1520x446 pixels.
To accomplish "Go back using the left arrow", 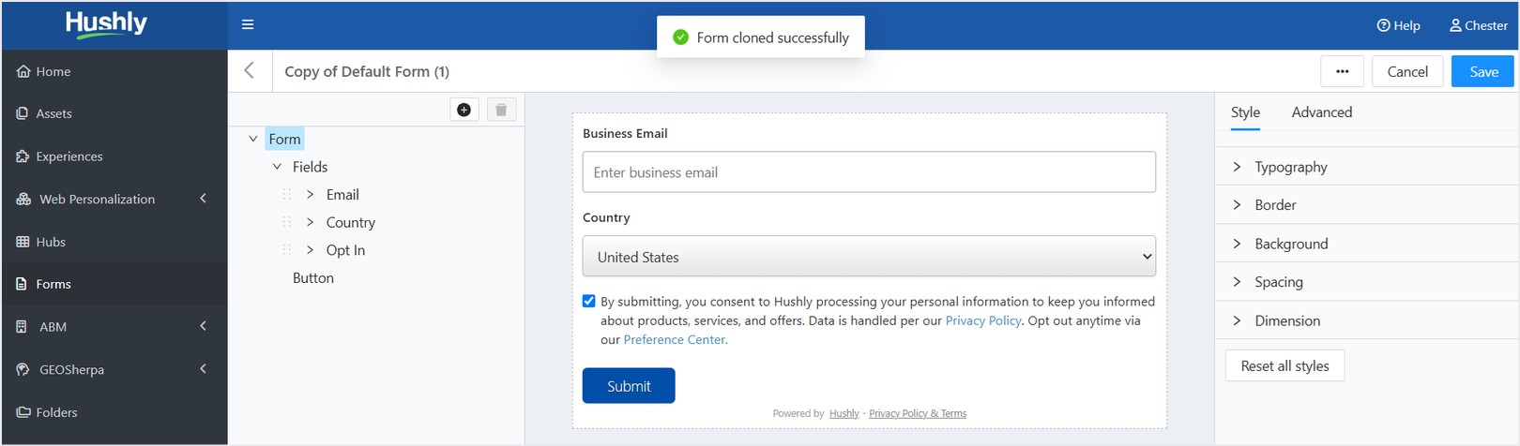I will click(x=249, y=70).
